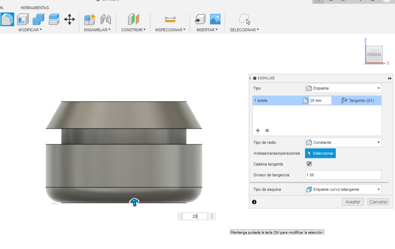Image resolution: width=395 pixels, height=249 pixels.
Task: Click the Offset Plane construction icon
Action: [134, 19]
